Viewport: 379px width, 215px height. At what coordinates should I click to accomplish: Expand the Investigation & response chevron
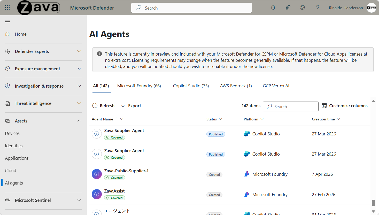coord(79,86)
